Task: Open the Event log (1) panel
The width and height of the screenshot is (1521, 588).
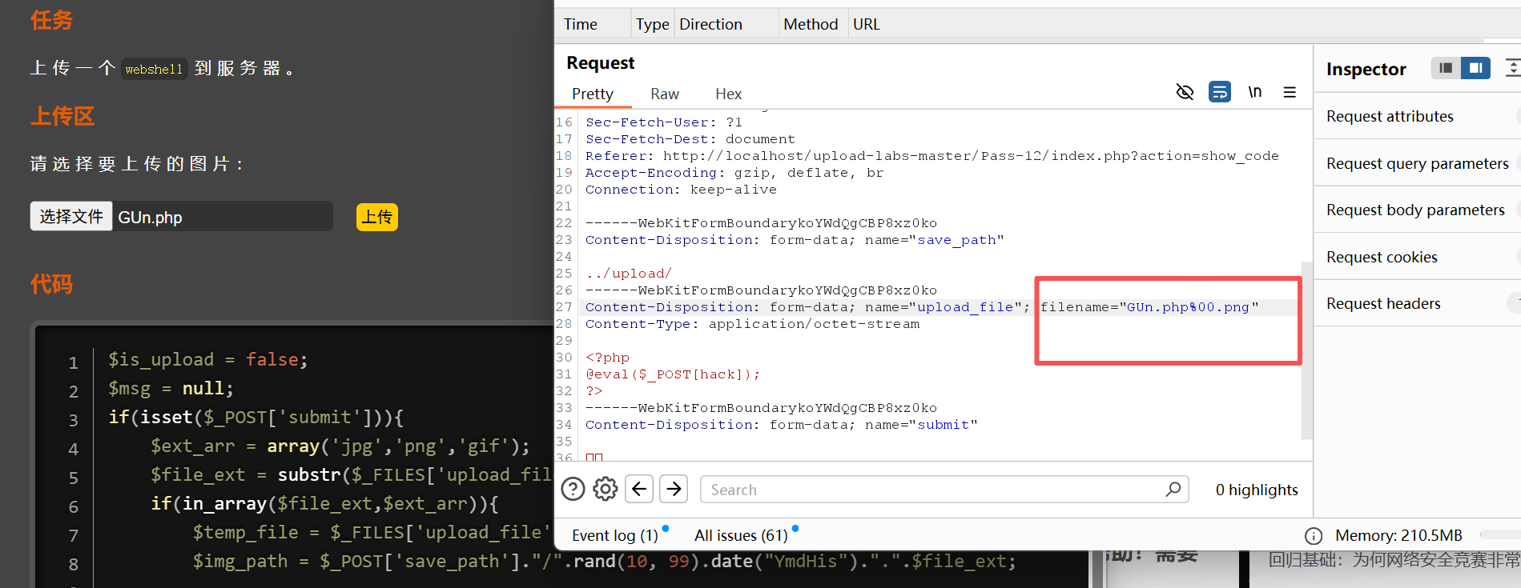Action: [615, 535]
